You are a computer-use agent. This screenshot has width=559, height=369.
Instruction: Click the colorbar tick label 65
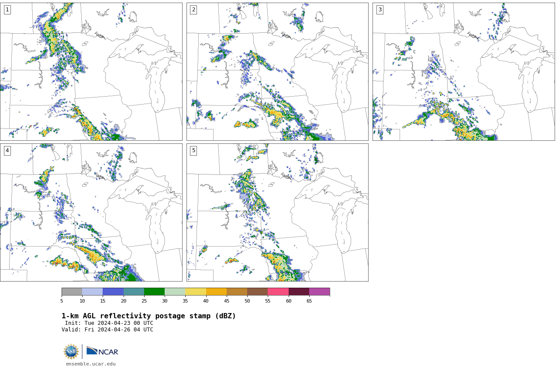[x=309, y=301]
